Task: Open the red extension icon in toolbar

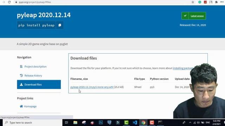Action: click(x=205, y=2)
